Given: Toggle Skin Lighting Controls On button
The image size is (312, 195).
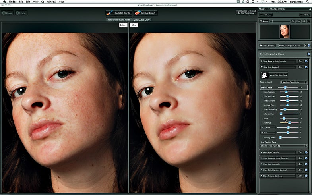Looking at the screenshot, I should click(300, 170).
